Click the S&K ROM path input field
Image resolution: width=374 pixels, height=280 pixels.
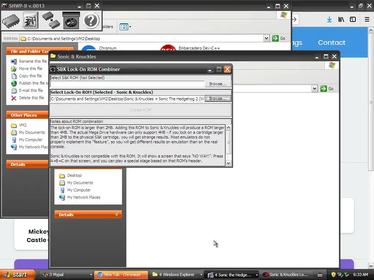[x=127, y=84]
